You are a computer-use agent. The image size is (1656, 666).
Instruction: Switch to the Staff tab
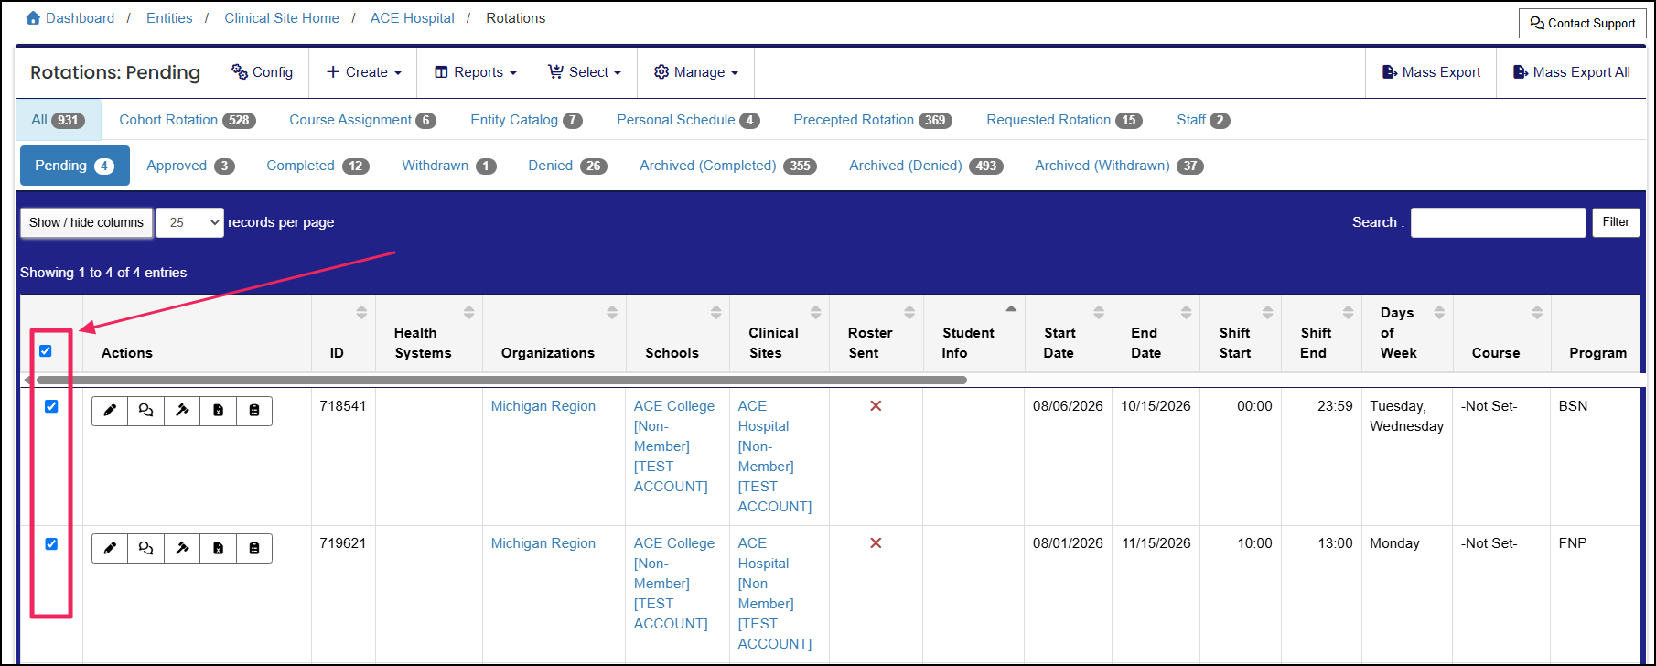click(1203, 120)
